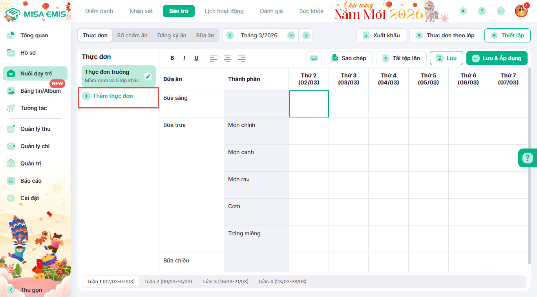Open the three-dots more options icon
Viewport: 537px width, 297px height.
click(501, 11)
